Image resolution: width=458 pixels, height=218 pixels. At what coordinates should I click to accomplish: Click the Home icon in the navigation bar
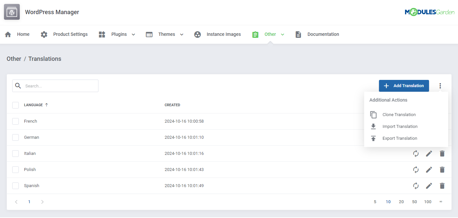coord(8,34)
